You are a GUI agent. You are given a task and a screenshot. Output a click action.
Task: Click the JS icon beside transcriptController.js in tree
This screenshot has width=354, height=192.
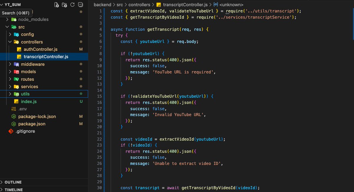click(19, 57)
